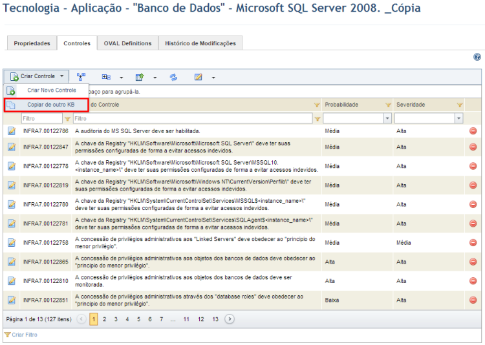Go to page 3 of results
This screenshot has width=485, height=345.
coord(116,319)
